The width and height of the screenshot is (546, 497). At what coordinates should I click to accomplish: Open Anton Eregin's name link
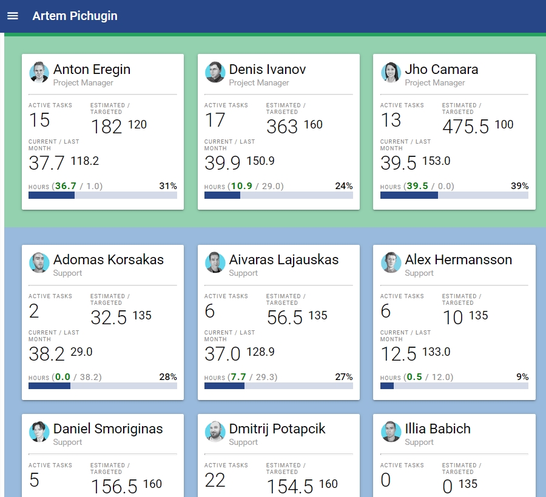click(92, 69)
